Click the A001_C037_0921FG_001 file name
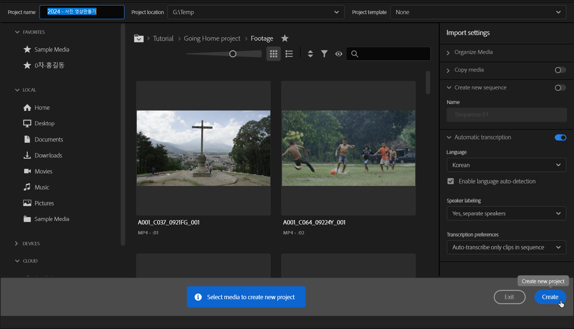The image size is (574, 329). (169, 222)
